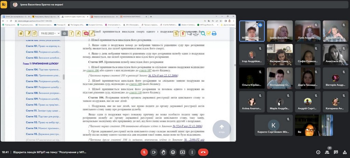Open the emoji reactions button
This screenshot has height=158, width=350.
tap(173, 152)
